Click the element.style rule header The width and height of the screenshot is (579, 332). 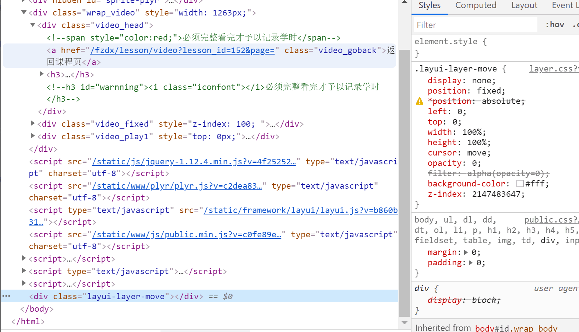(451, 41)
